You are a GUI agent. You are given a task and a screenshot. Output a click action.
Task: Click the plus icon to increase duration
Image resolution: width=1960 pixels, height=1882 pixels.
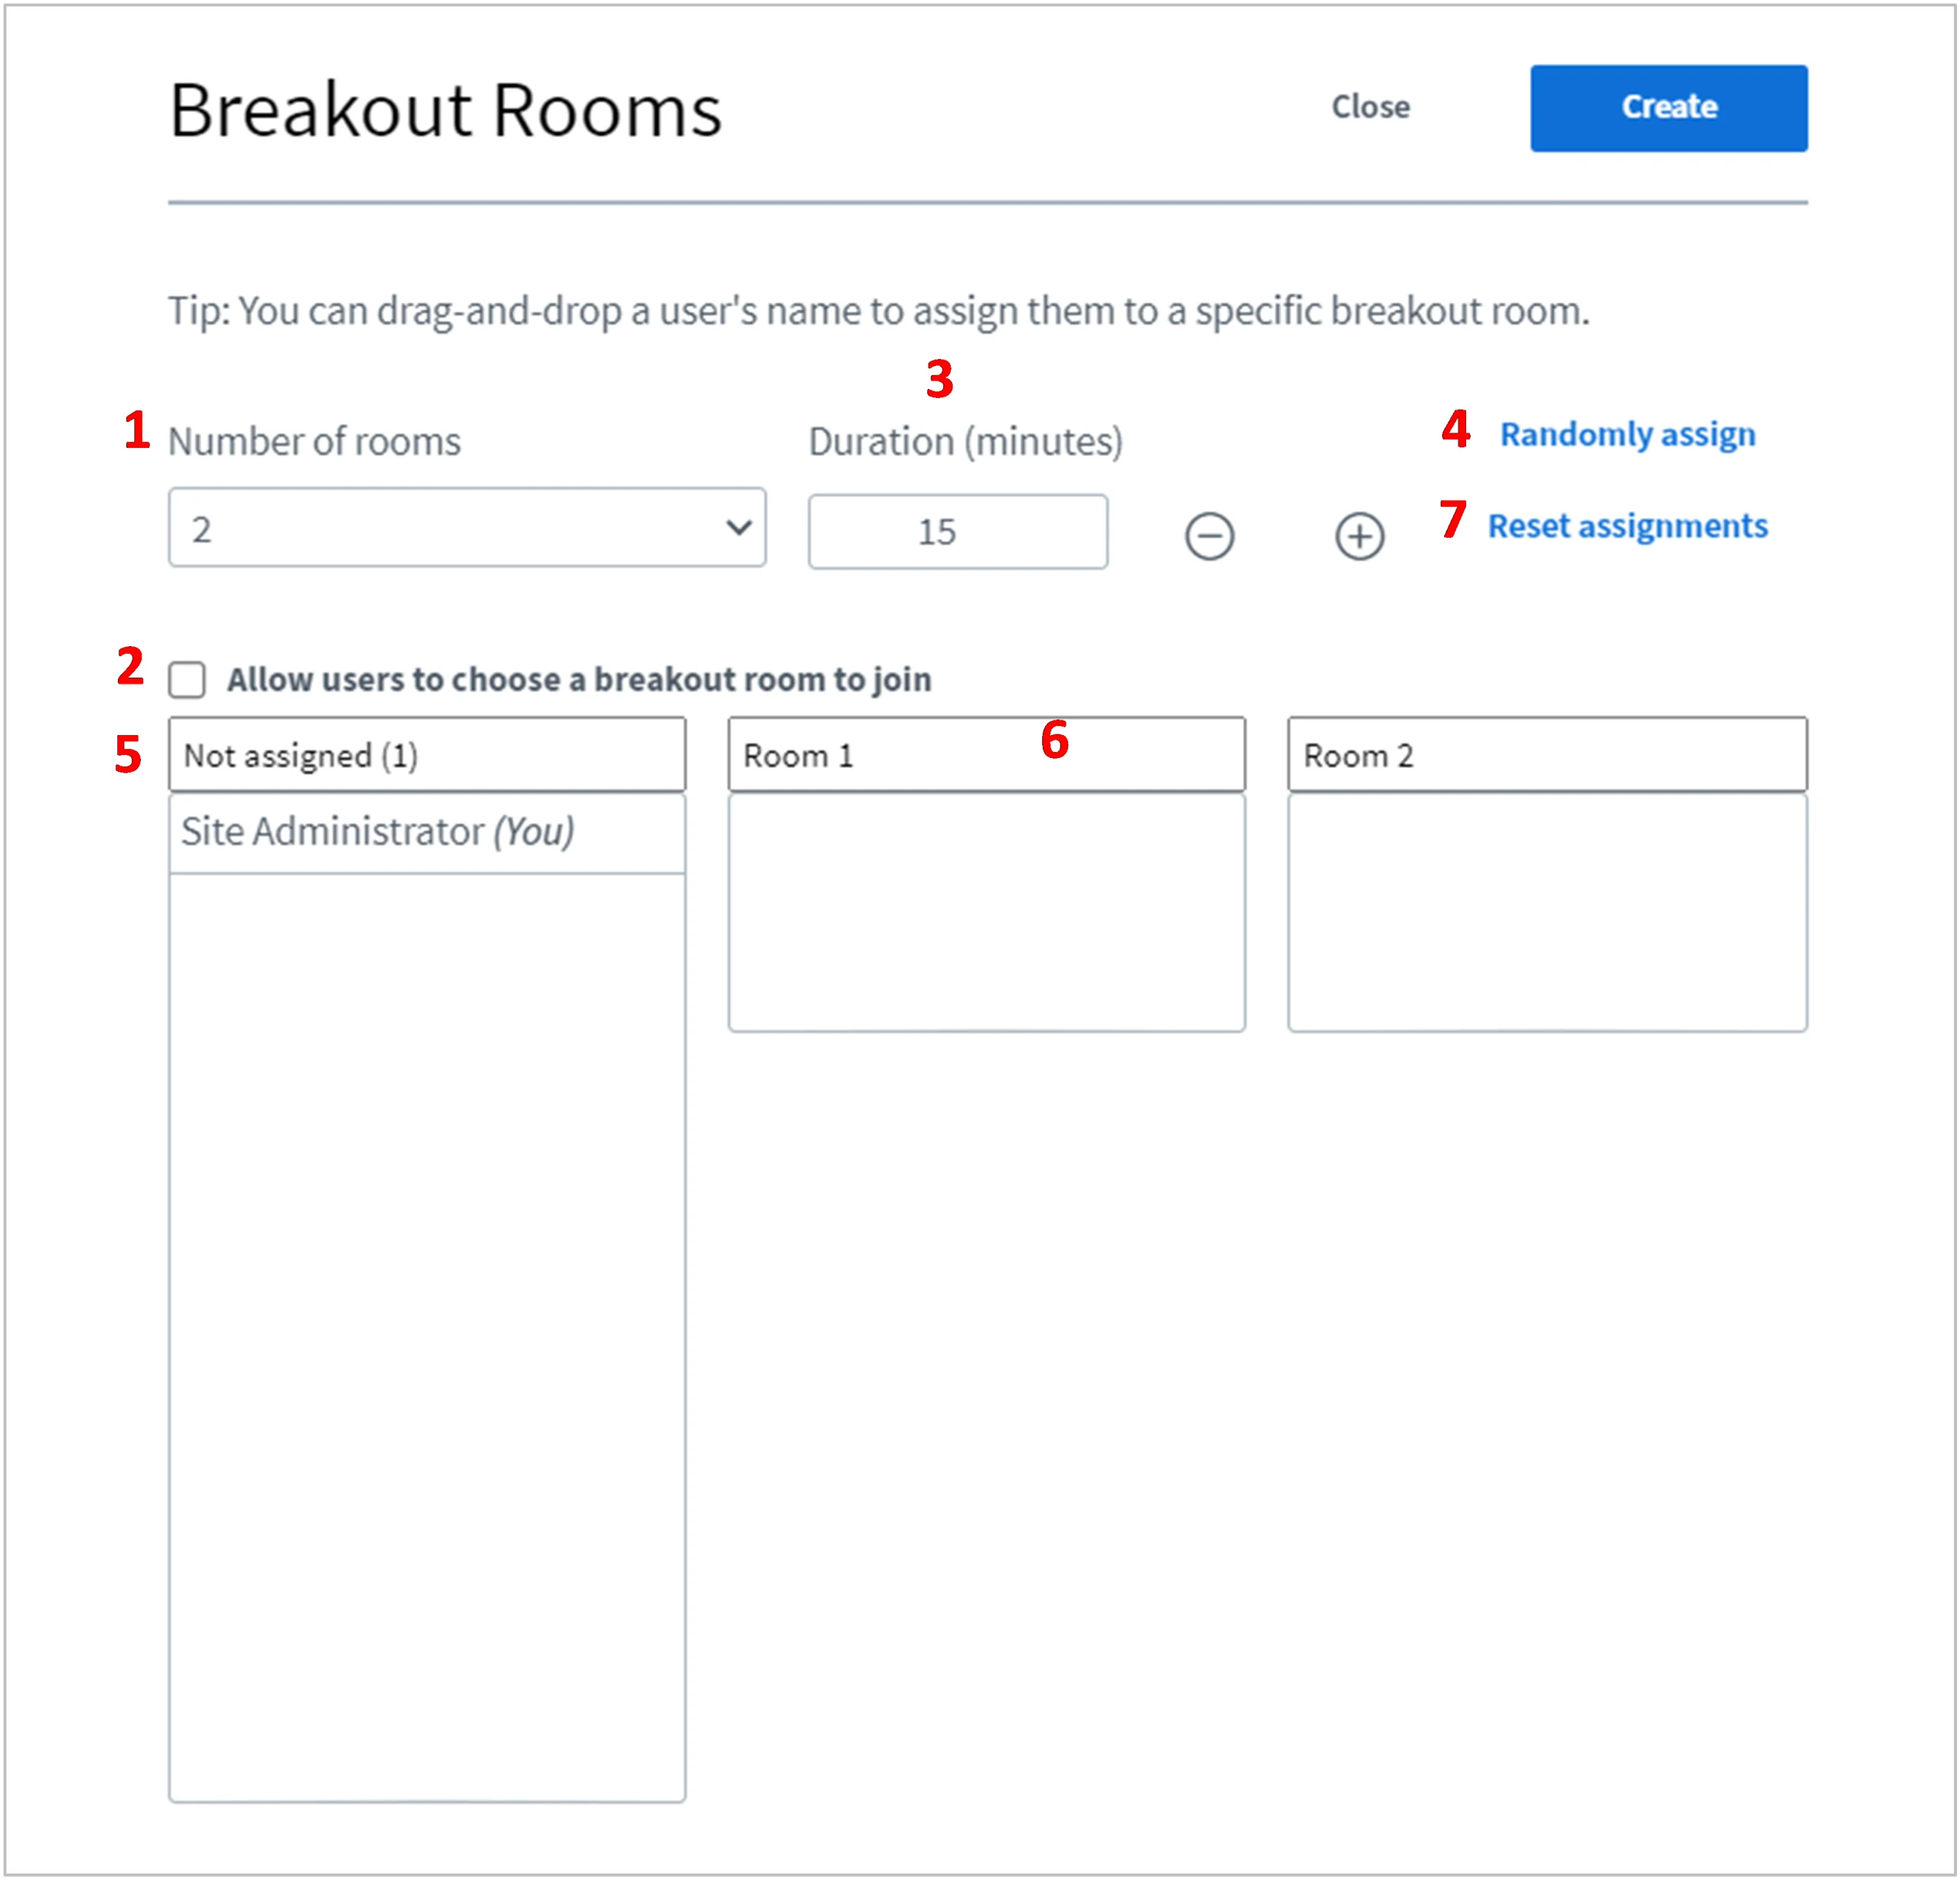1359,535
